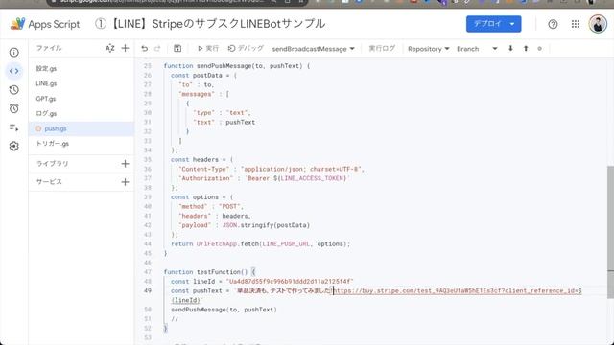Click the ファイル panel header
This screenshot has width=614, height=345.
[49, 48]
